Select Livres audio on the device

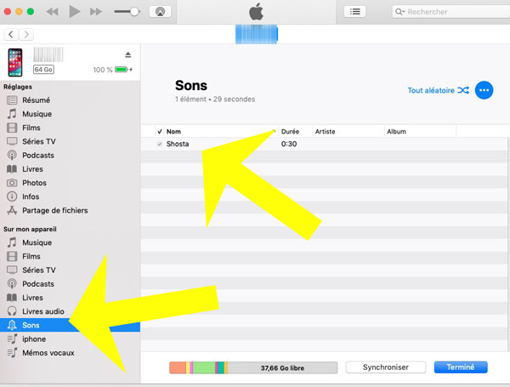pos(42,311)
